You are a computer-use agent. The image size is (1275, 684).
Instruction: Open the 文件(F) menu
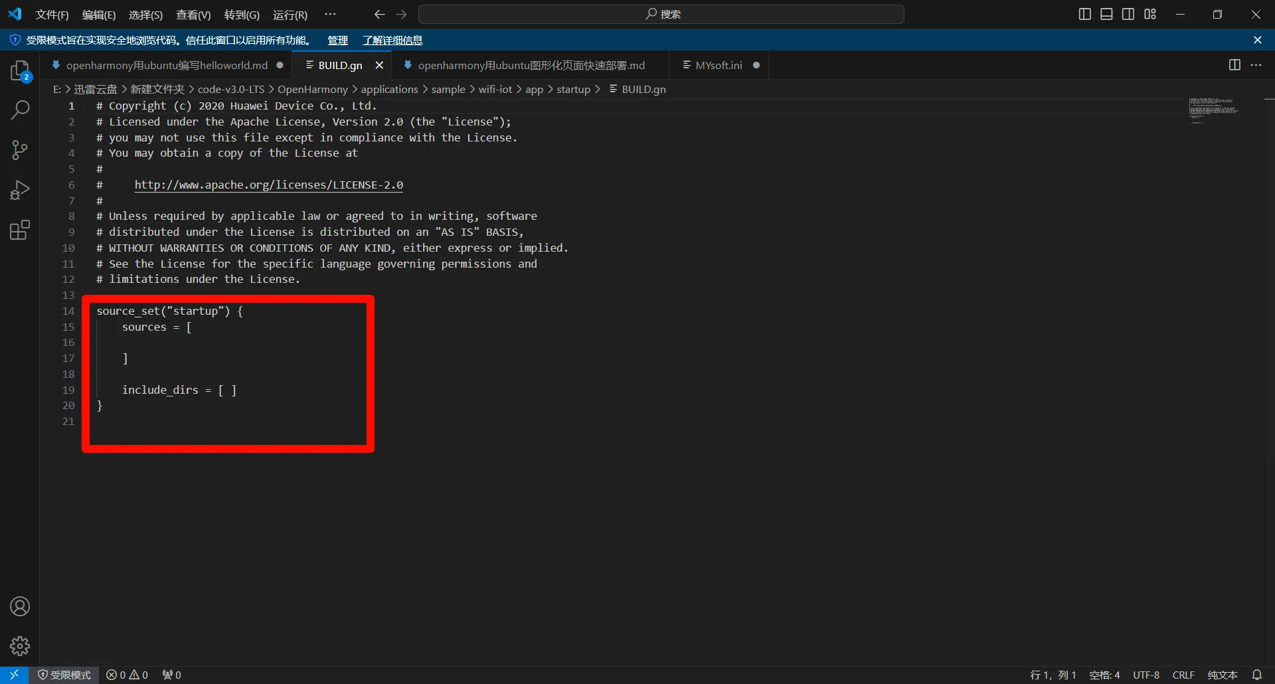point(52,15)
